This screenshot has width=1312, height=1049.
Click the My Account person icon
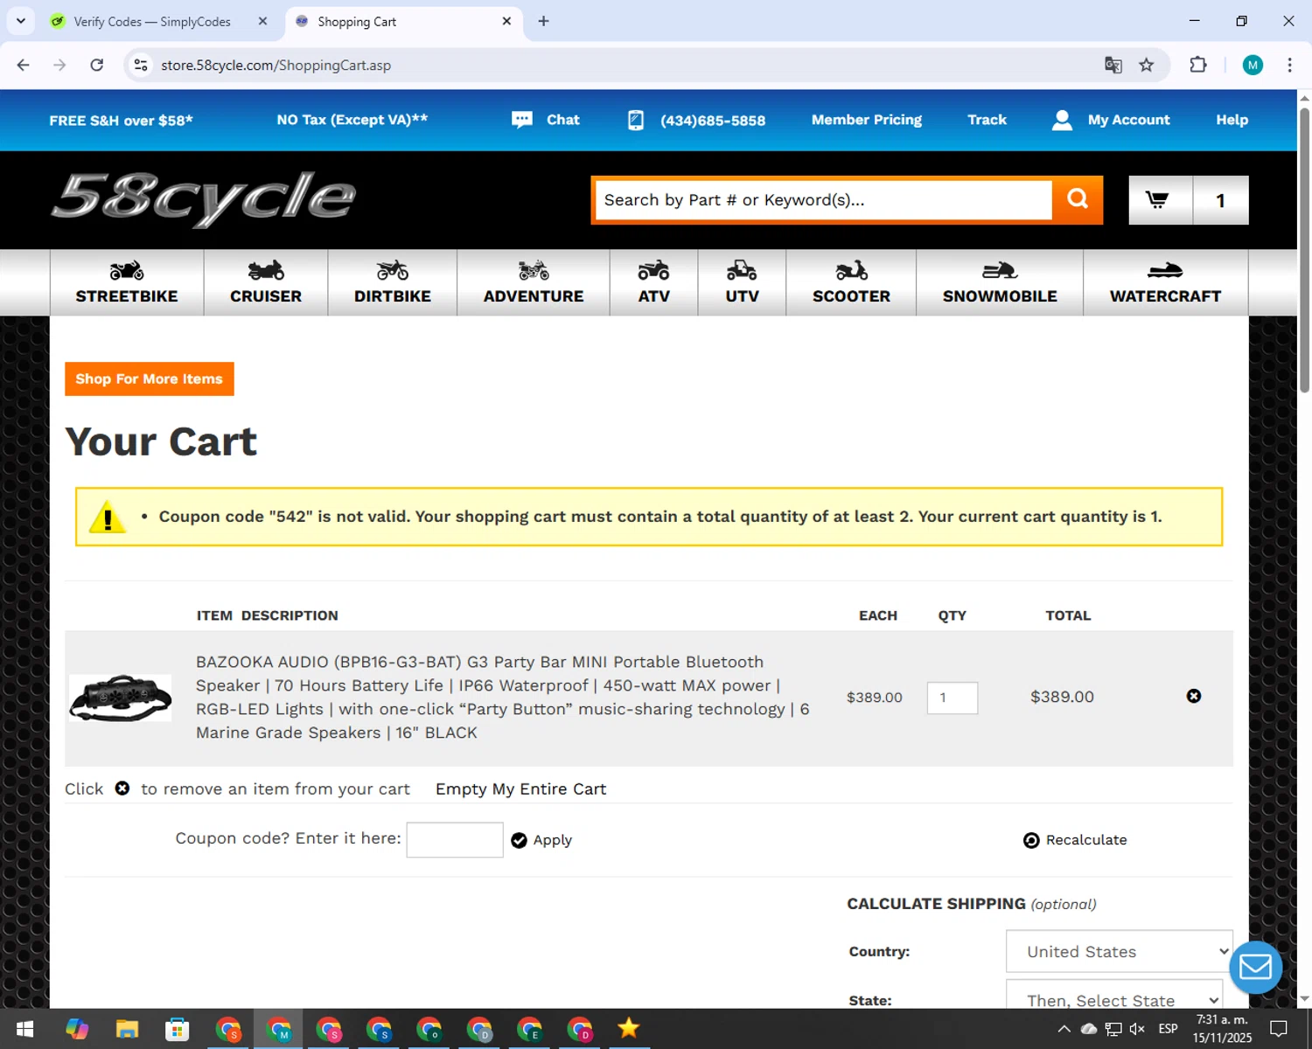coord(1062,120)
